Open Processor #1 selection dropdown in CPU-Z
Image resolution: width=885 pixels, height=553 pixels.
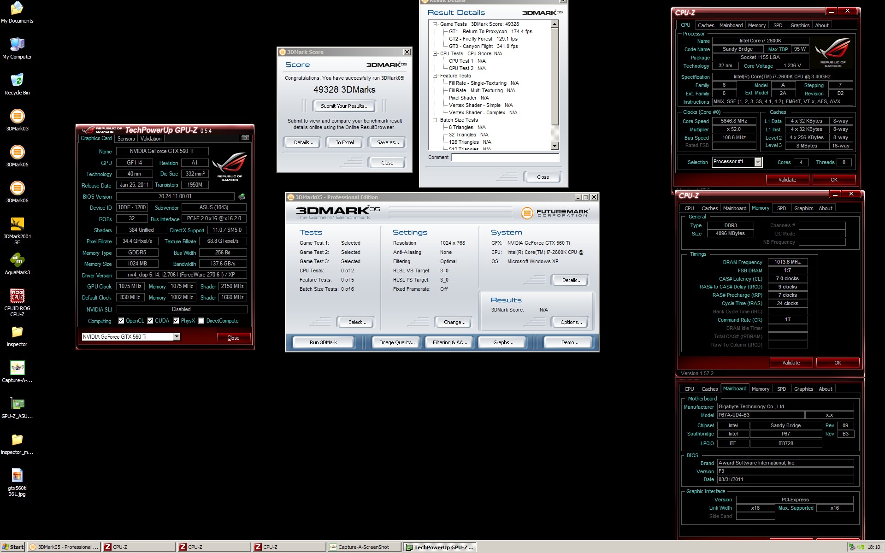[x=758, y=162]
